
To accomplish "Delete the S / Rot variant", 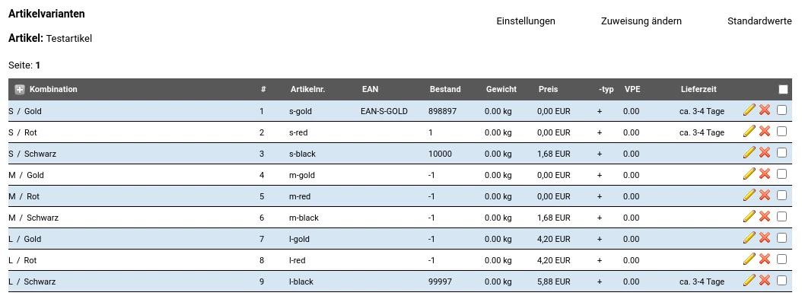I will click(x=765, y=132).
